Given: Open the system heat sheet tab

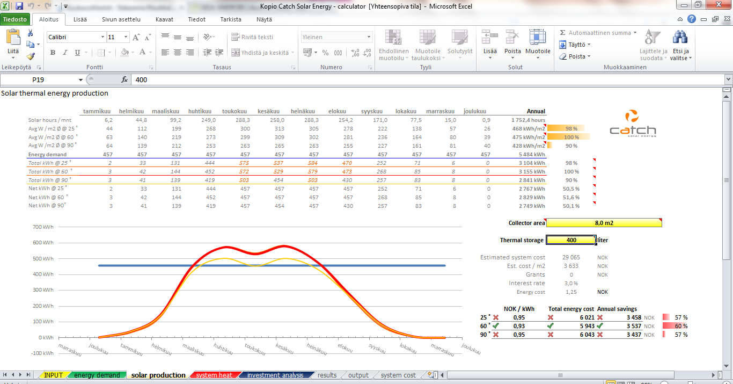Looking at the screenshot, I should point(214,375).
